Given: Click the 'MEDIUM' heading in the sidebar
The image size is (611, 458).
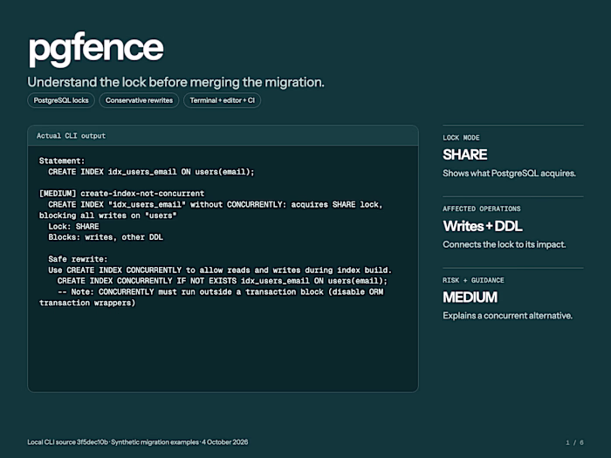Looking at the screenshot, I should coord(470,297).
